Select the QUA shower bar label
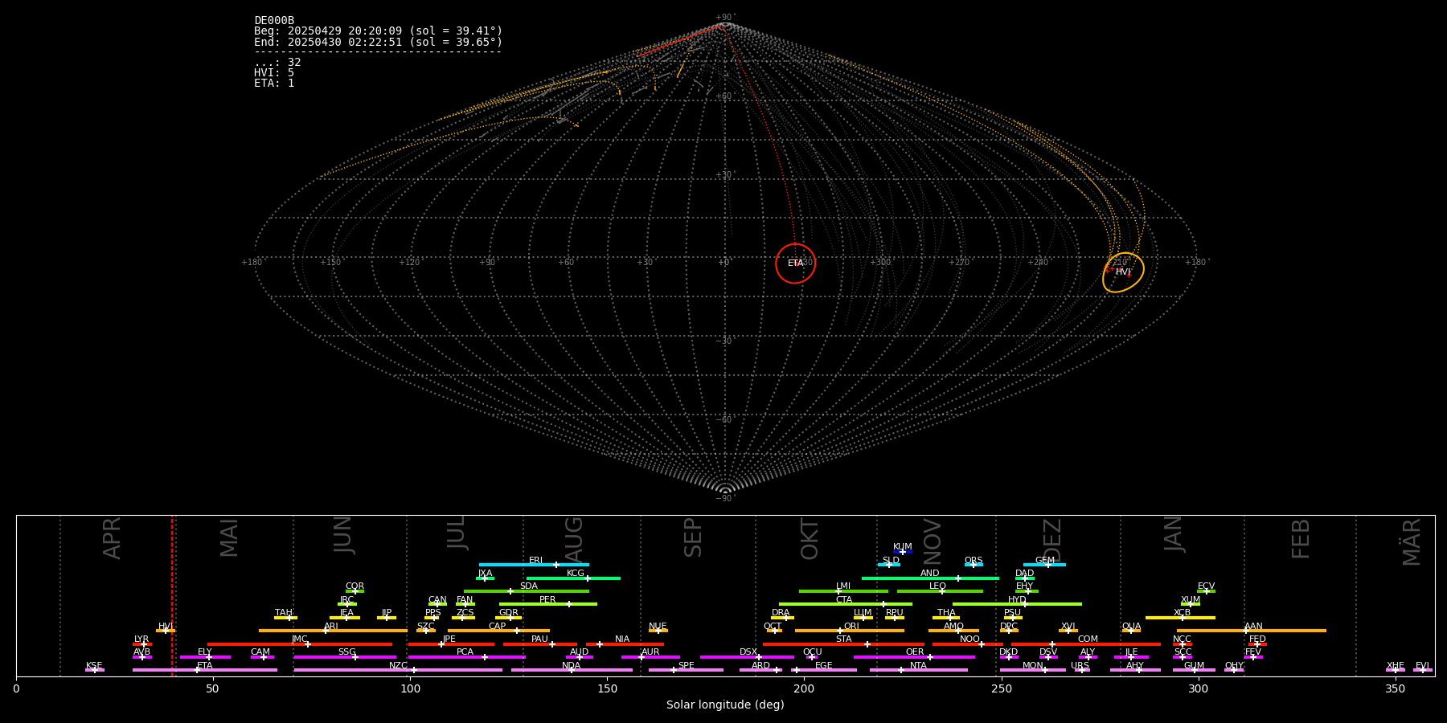1447x723 pixels. 1132,627
